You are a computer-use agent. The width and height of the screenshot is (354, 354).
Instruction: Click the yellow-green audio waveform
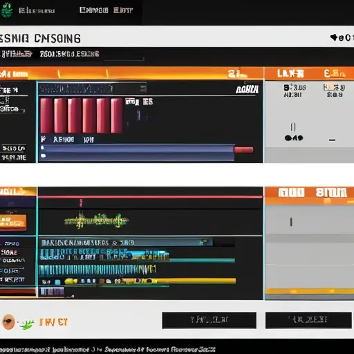click(96, 221)
